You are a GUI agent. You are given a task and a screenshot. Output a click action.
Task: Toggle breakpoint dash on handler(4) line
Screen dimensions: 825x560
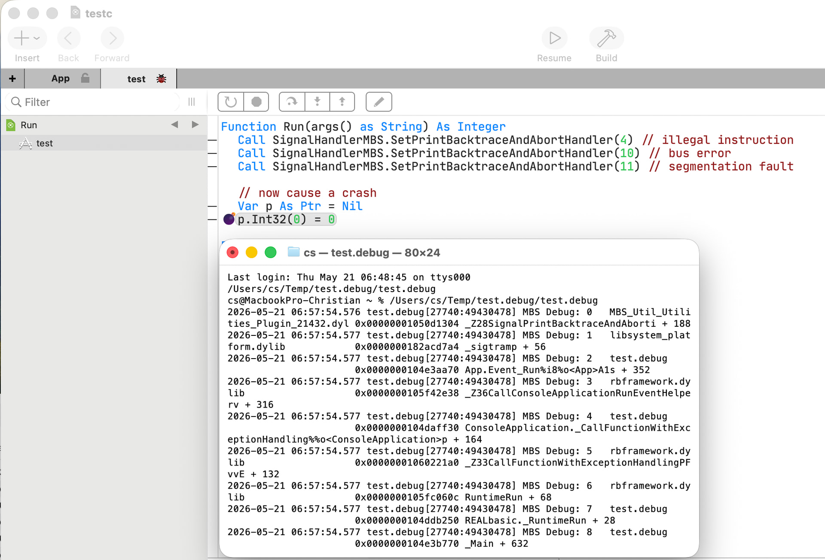tap(212, 140)
